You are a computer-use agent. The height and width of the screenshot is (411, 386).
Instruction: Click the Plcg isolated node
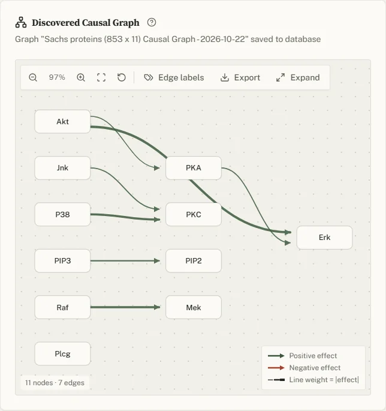(62, 353)
